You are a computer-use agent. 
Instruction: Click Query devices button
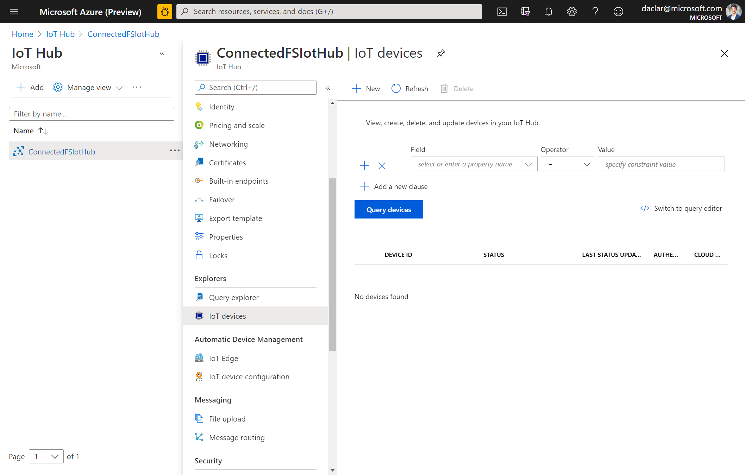pos(389,210)
